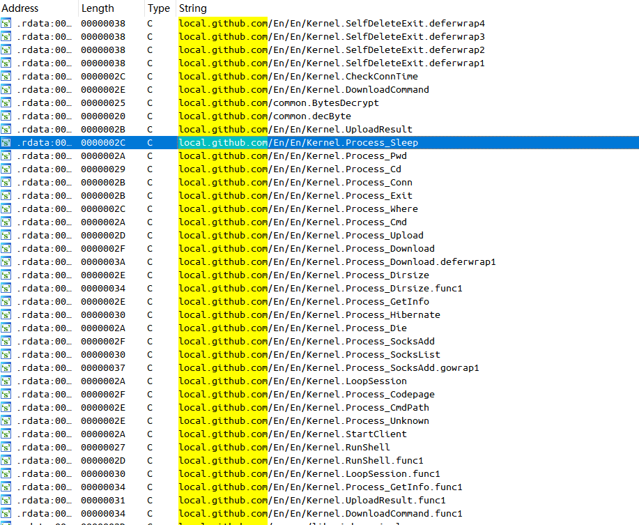Click the string icon of Kernel.Process_Hibernate row
This screenshot has width=639, height=525.
[6, 315]
